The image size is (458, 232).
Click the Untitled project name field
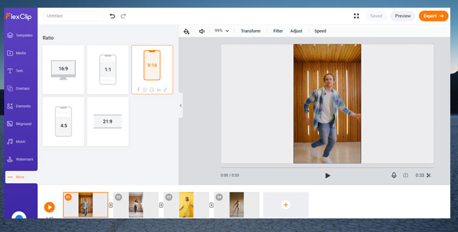(x=73, y=16)
